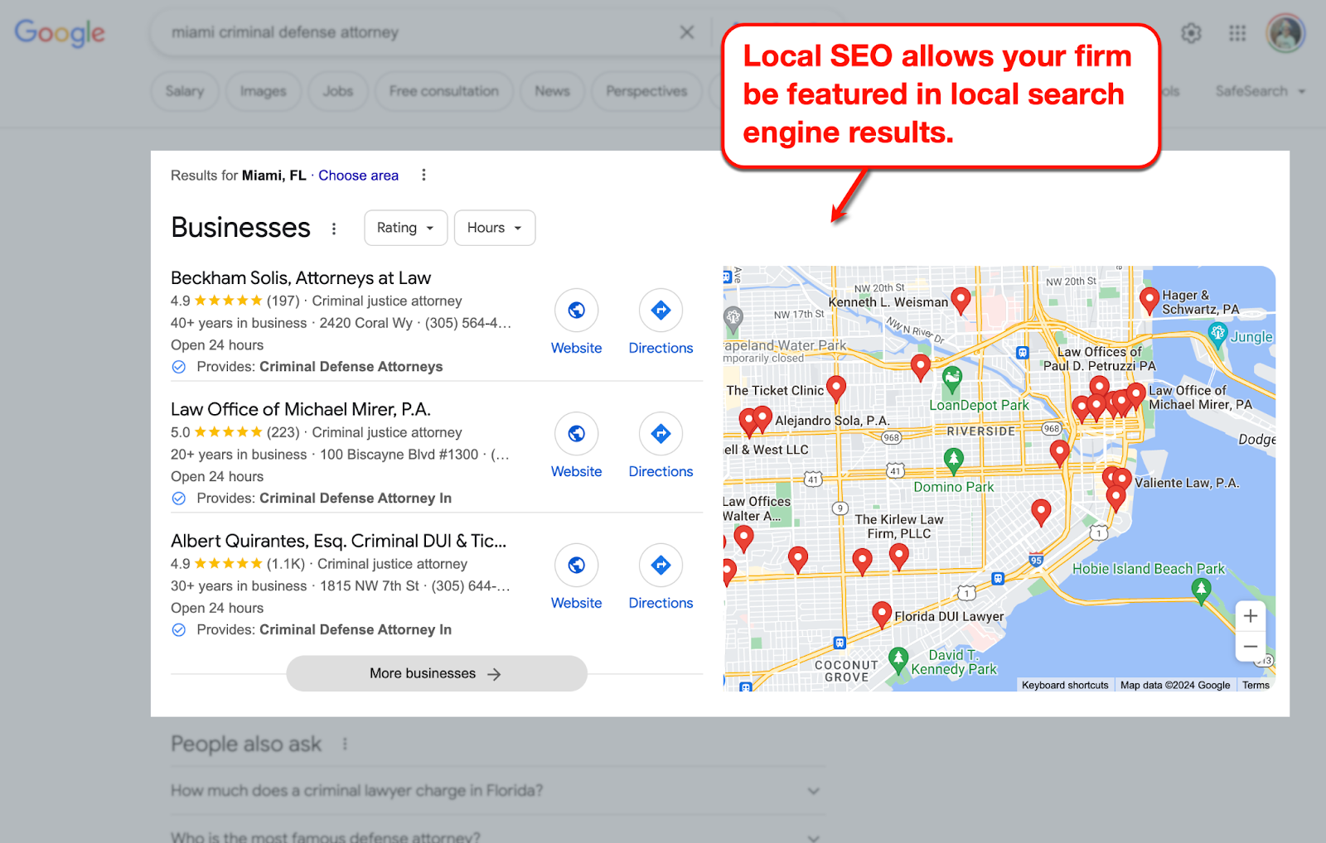
Task: Get Directions icon for Albert Quirantes
Action: point(661,565)
